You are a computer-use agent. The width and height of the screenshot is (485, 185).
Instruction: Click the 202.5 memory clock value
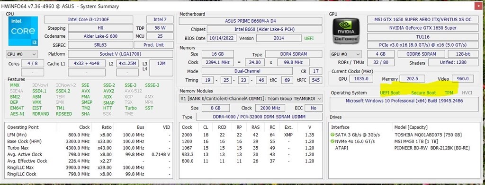412,79
